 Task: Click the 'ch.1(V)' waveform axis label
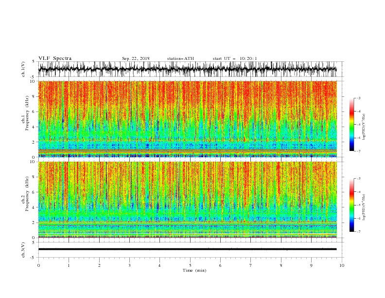[x=23, y=69]
